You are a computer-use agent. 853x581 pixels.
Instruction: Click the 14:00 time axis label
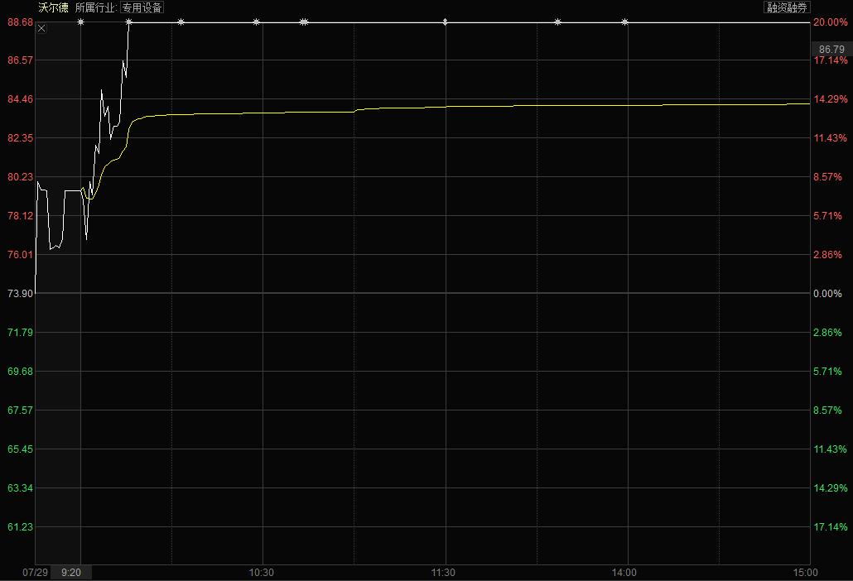(x=624, y=572)
